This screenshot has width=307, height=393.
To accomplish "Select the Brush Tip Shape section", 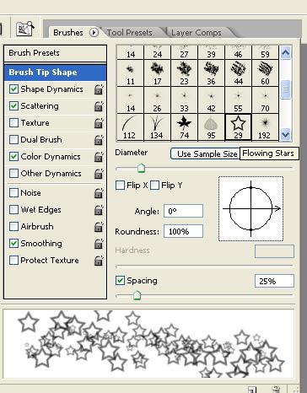I will click(55, 73).
